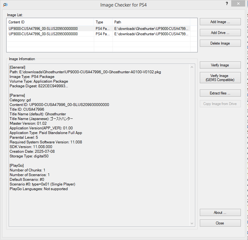This screenshot has height=240, width=248.
Task: Click the Parental Level: 5 line
Action: [24, 137]
